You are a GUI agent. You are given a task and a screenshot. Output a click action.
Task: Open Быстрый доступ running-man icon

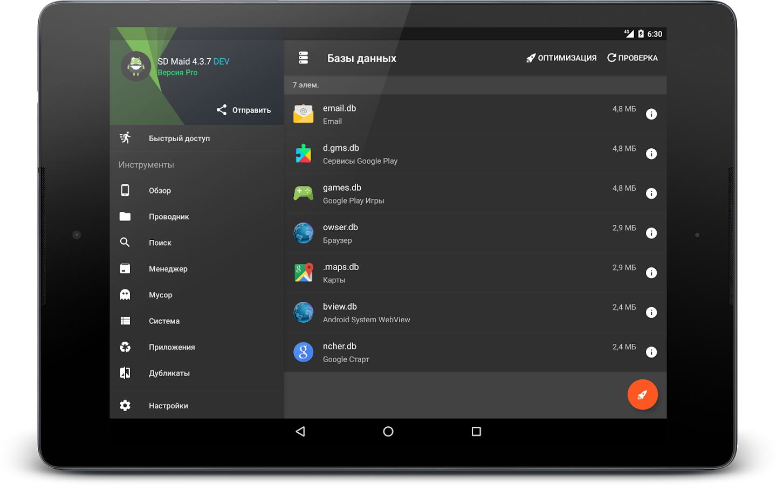pyautogui.click(x=125, y=138)
